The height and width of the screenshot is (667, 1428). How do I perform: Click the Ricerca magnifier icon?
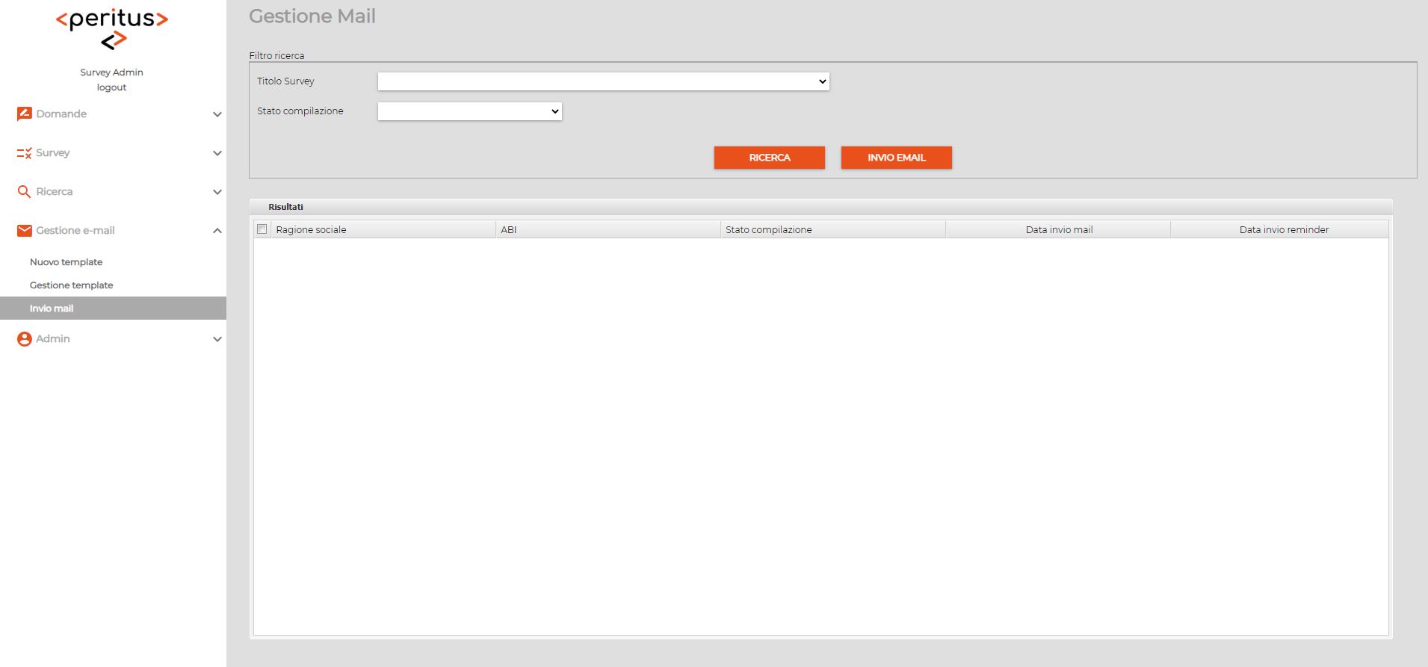(x=24, y=191)
